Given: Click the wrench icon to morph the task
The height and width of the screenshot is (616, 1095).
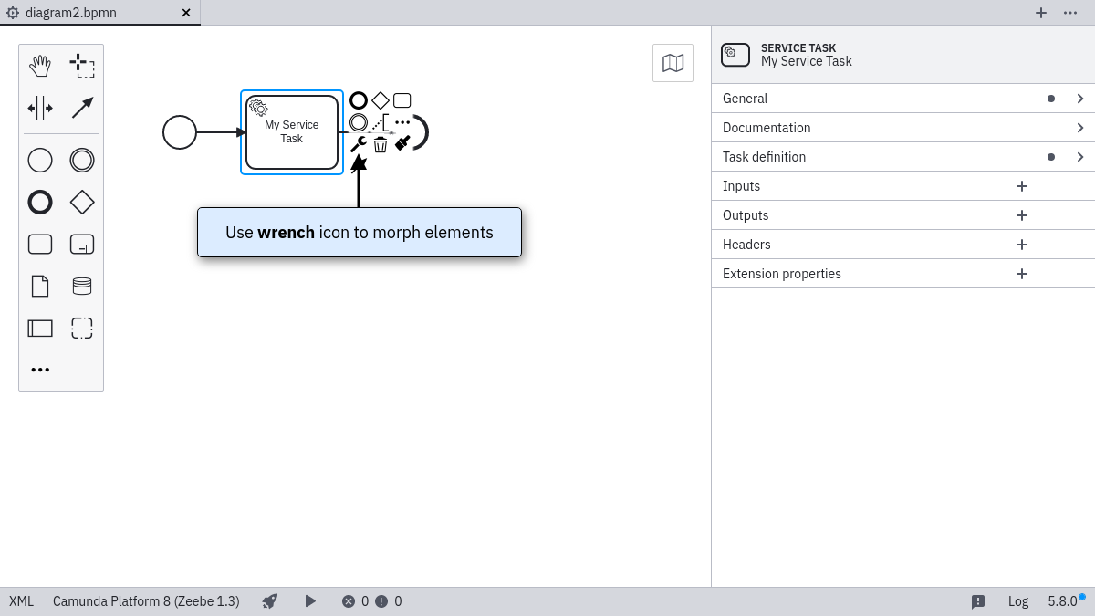Looking at the screenshot, I should point(359,143).
